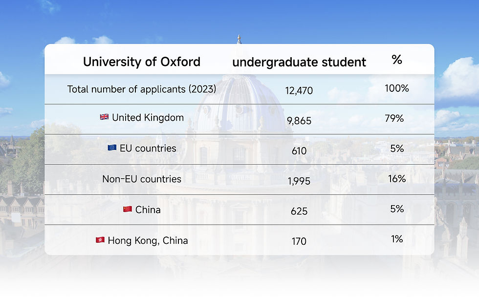Click the EU flag icon
479x299 pixels.
(112, 148)
